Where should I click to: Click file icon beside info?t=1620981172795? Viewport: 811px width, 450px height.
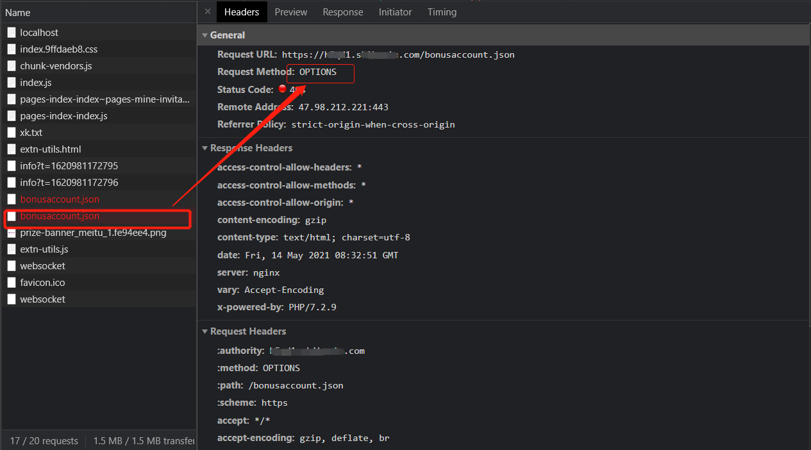tap(12, 166)
